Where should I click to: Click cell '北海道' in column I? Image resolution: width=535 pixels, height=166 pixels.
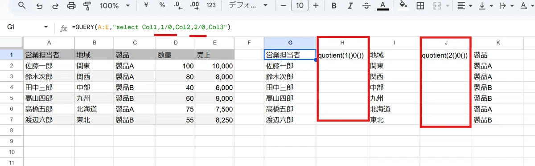(x=394, y=109)
